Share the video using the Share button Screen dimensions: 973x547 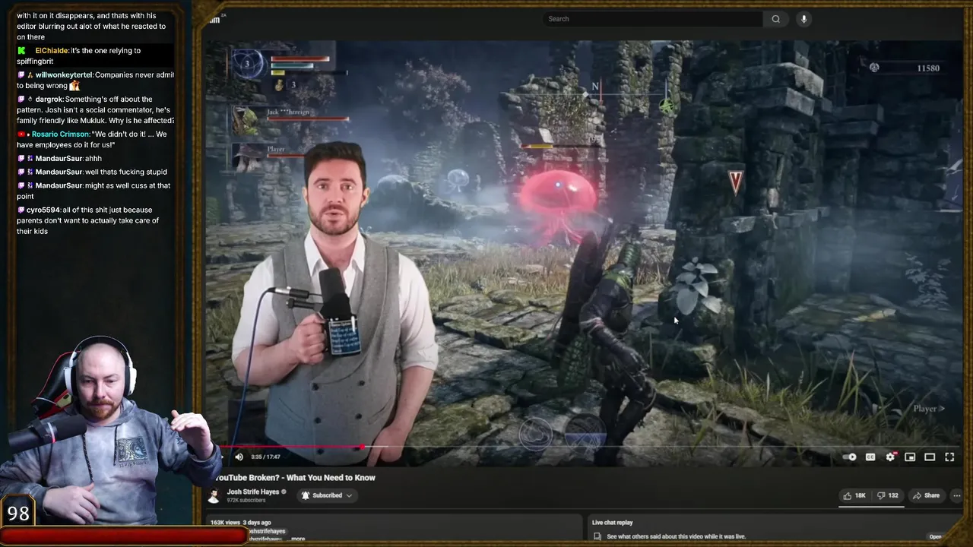click(x=927, y=495)
